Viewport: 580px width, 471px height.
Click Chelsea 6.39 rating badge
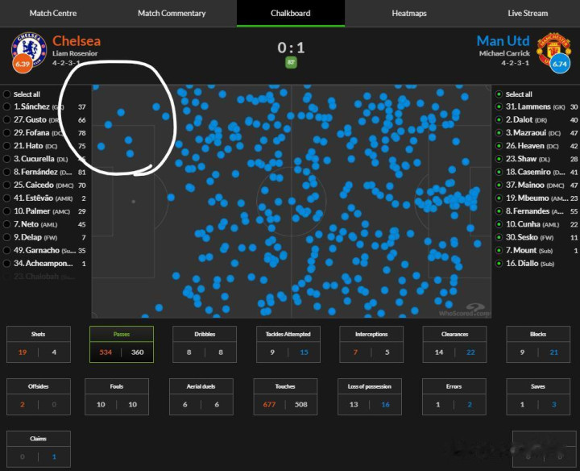click(x=23, y=64)
